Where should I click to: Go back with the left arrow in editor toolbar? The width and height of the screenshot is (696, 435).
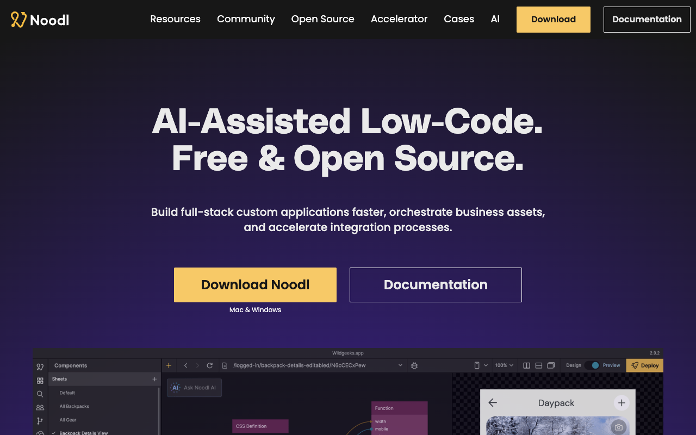(x=185, y=365)
